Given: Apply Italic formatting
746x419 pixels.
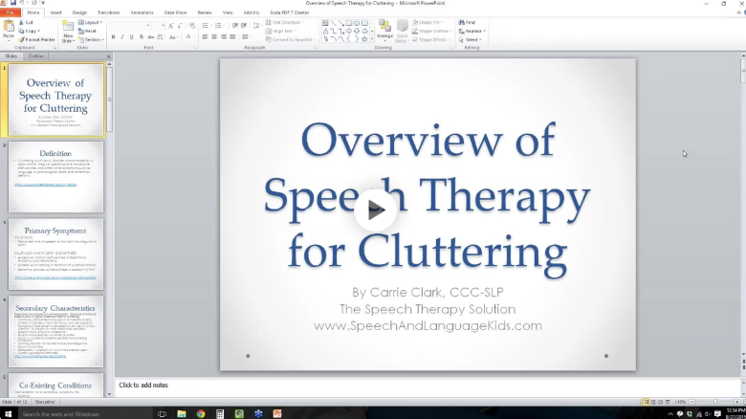Looking at the screenshot, I should point(122,36).
